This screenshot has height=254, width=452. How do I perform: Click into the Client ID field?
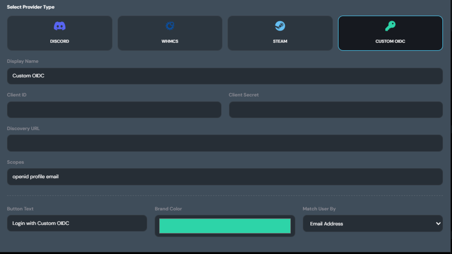pyautogui.click(x=114, y=109)
